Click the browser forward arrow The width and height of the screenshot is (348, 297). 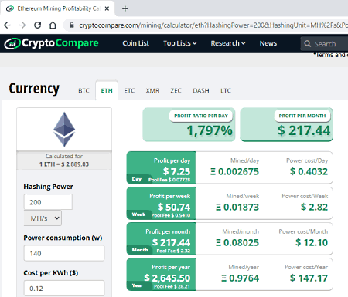tap(22, 25)
